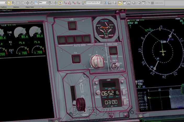Viewport: 184px width, 122px height.
Task: Open the Create Selection Set dropdown
Action: pyautogui.click(x=94, y=2)
